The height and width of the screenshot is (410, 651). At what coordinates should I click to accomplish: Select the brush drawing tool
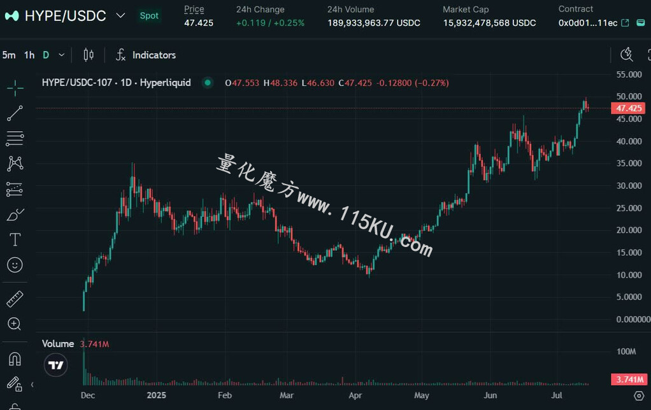click(15, 215)
